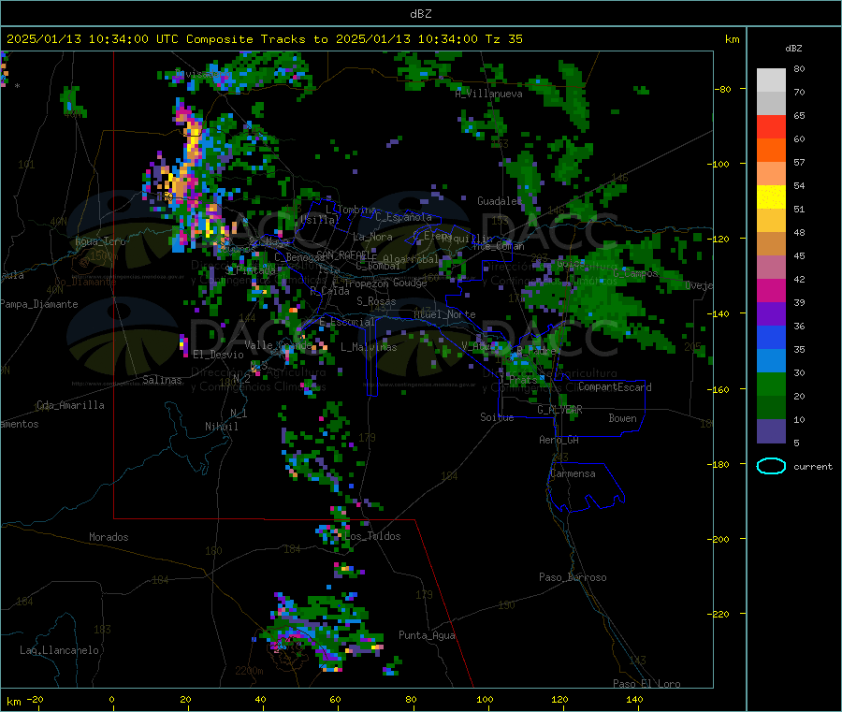Screen dimensions: 842x712
Task: Click the dBZ title at the top
Action: tap(420, 14)
